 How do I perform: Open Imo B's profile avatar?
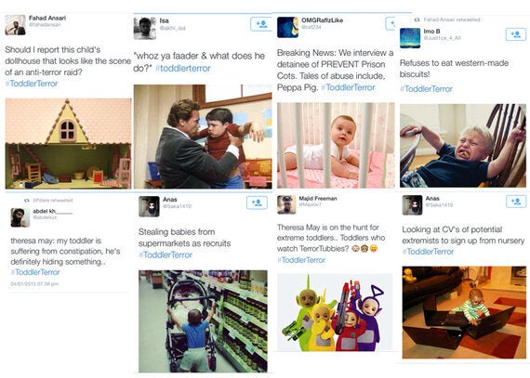pos(410,38)
